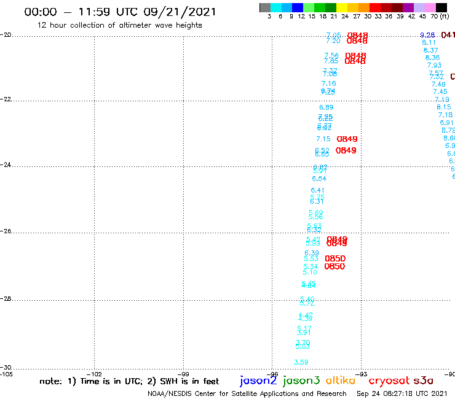The image size is (455, 399).
Task: Click the pink legend swatch
Action: coord(430,7)
